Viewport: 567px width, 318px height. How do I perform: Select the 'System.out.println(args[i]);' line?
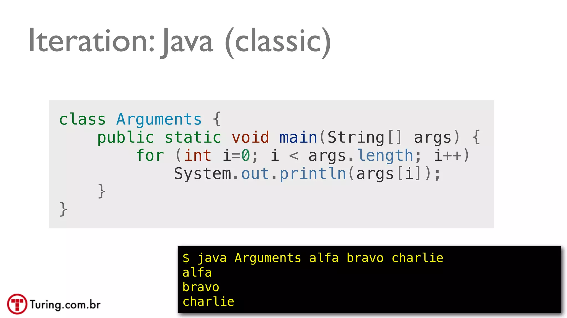pyautogui.click(x=307, y=173)
